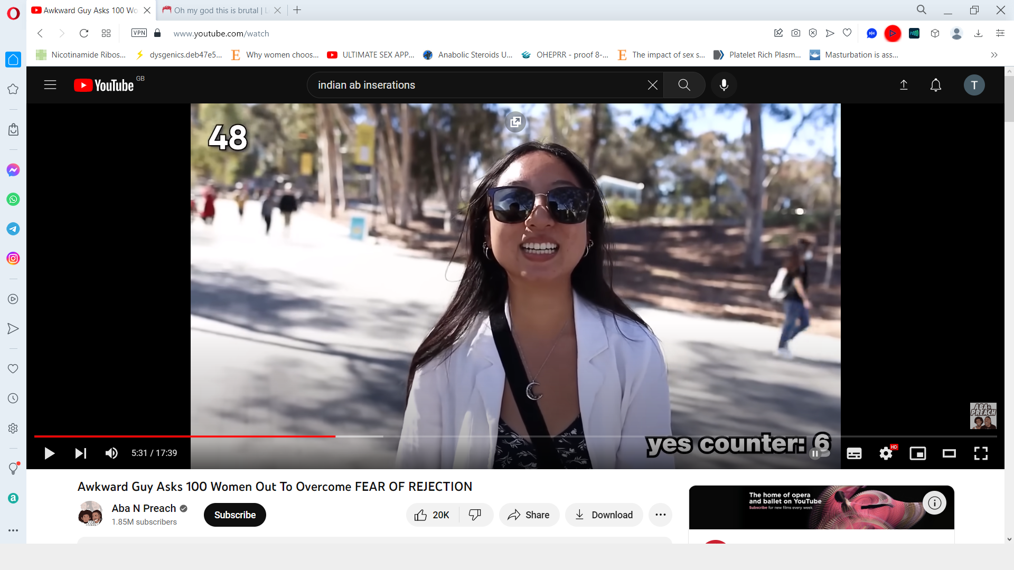The width and height of the screenshot is (1014, 570).
Task: Enable miniplayer mode
Action: pos(917,453)
